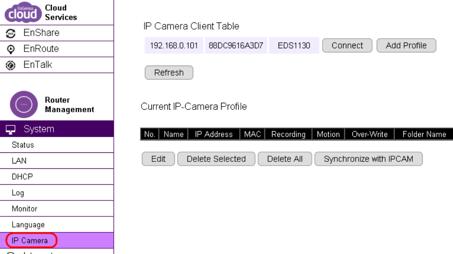Open the Log page
This screenshot has width=453, height=254.
click(18, 193)
